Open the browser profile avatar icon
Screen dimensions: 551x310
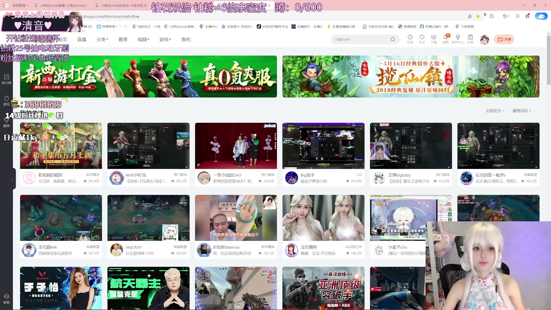pyautogui.click(x=527, y=16)
